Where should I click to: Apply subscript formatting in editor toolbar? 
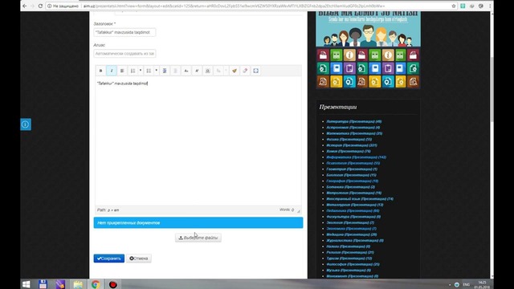click(186, 71)
